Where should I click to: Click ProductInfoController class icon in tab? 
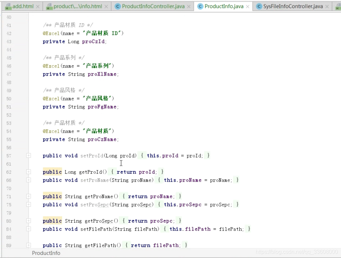coord(117,6)
